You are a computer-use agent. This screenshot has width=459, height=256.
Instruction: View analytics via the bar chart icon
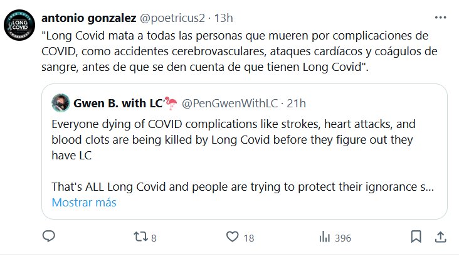pyautogui.click(x=325, y=237)
